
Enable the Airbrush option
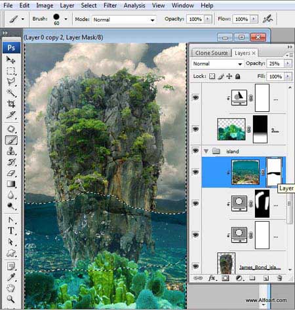point(267,19)
